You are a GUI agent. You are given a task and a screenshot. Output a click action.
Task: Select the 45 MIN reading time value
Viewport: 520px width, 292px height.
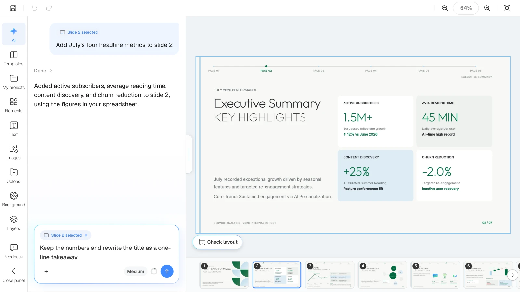(x=440, y=117)
